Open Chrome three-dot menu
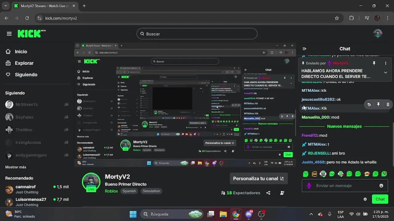This screenshot has height=221, width=394. [x=388, y=18]
